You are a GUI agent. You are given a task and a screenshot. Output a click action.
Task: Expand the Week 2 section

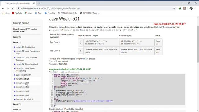17,104
